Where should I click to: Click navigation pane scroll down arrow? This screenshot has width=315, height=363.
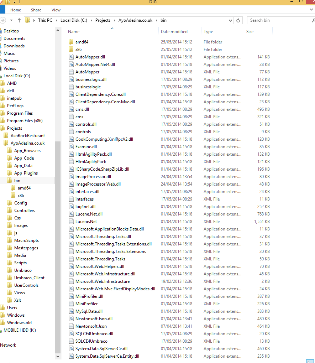58,357
